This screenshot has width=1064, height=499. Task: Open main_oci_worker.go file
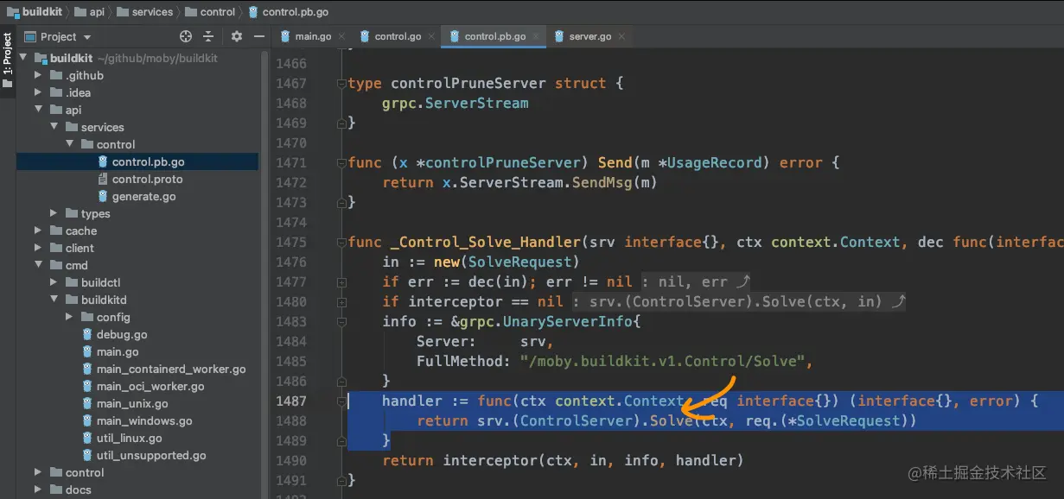point(150,387)
